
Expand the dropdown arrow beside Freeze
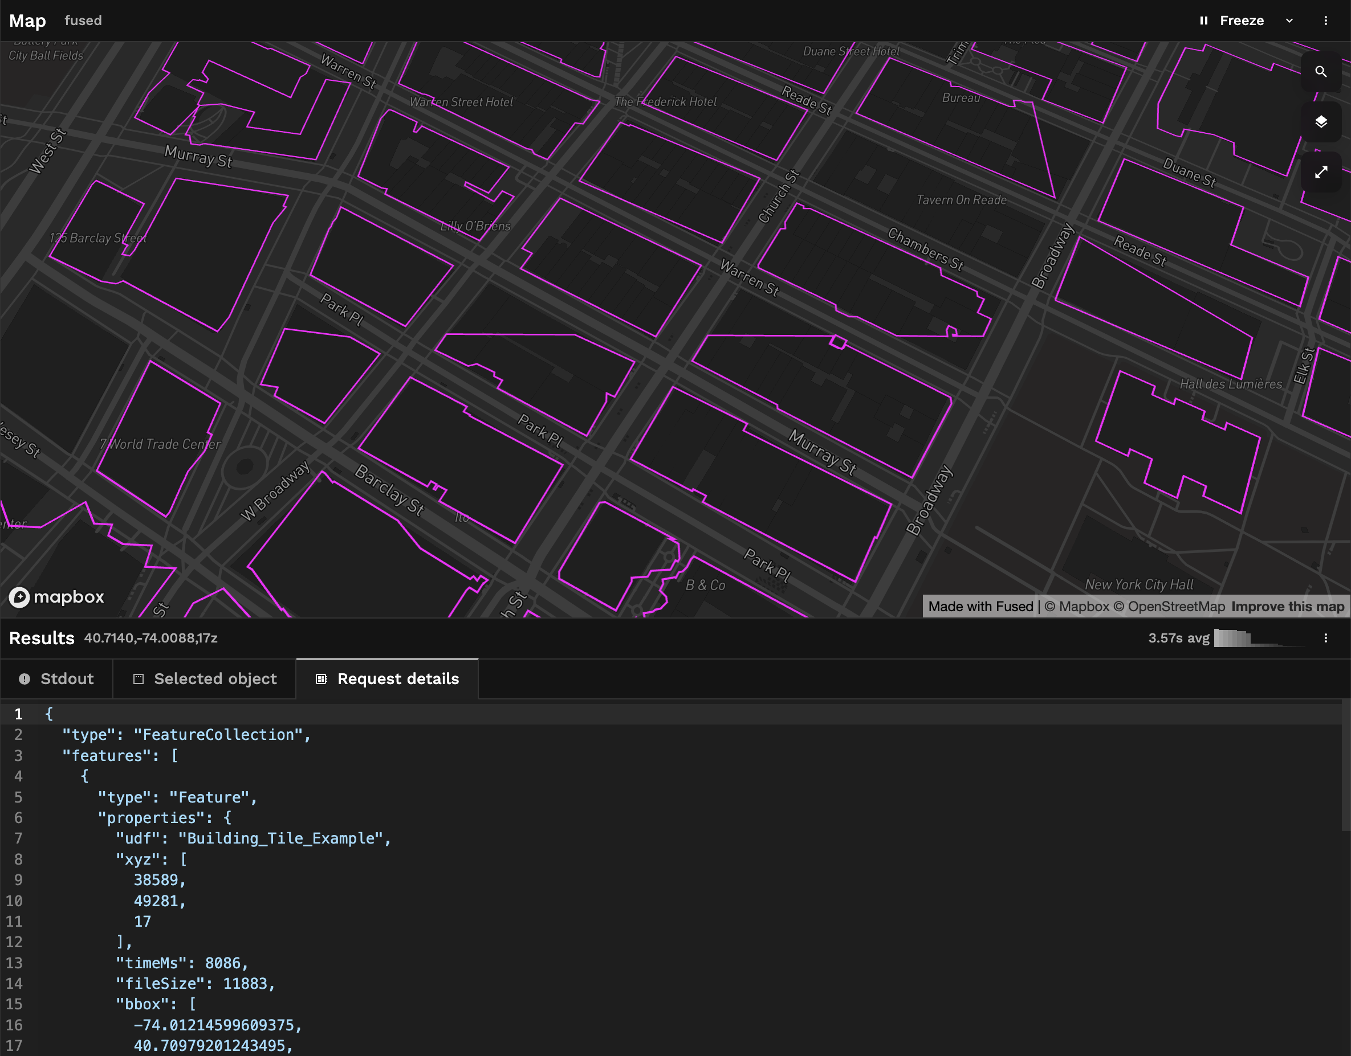click(1289, 21)
